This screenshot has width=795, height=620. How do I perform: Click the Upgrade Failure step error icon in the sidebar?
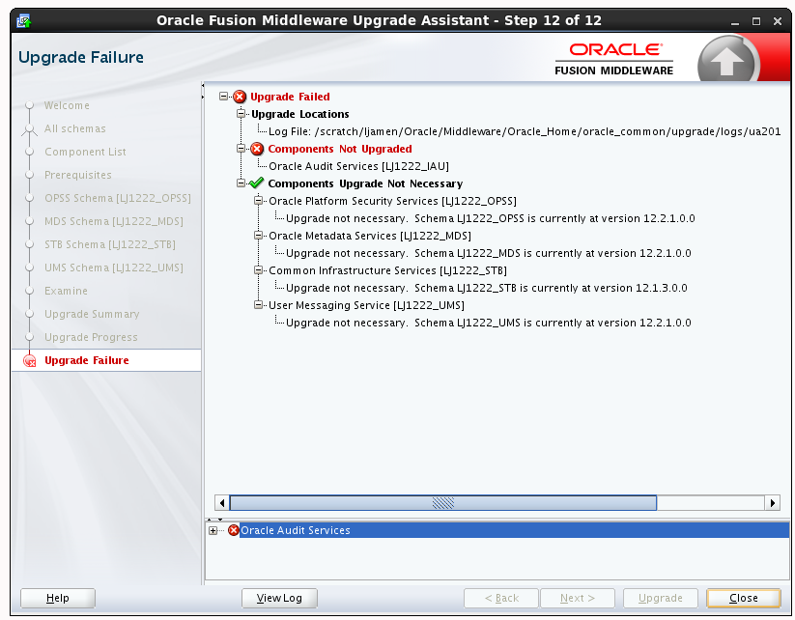[x=29, y=360]
